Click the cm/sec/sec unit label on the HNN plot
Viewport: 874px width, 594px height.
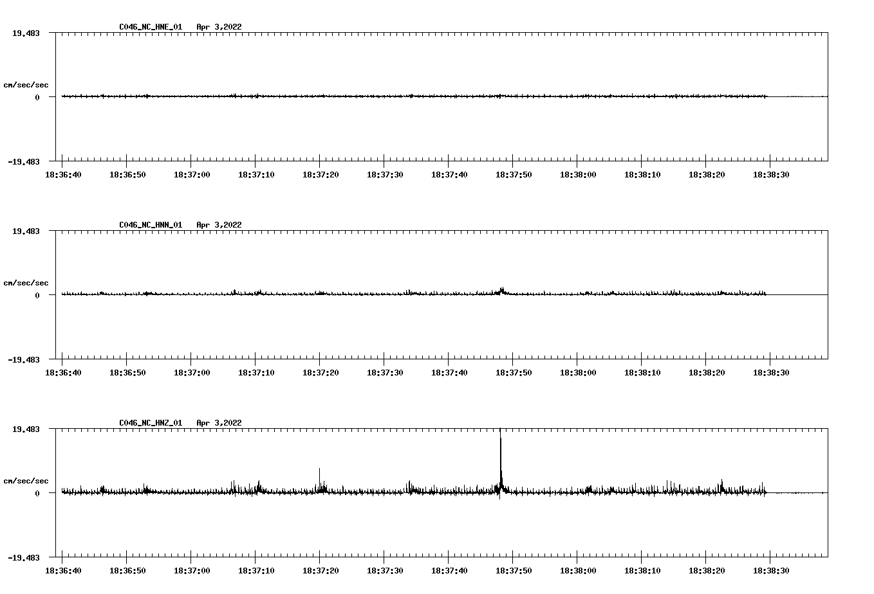coord(26,283)
